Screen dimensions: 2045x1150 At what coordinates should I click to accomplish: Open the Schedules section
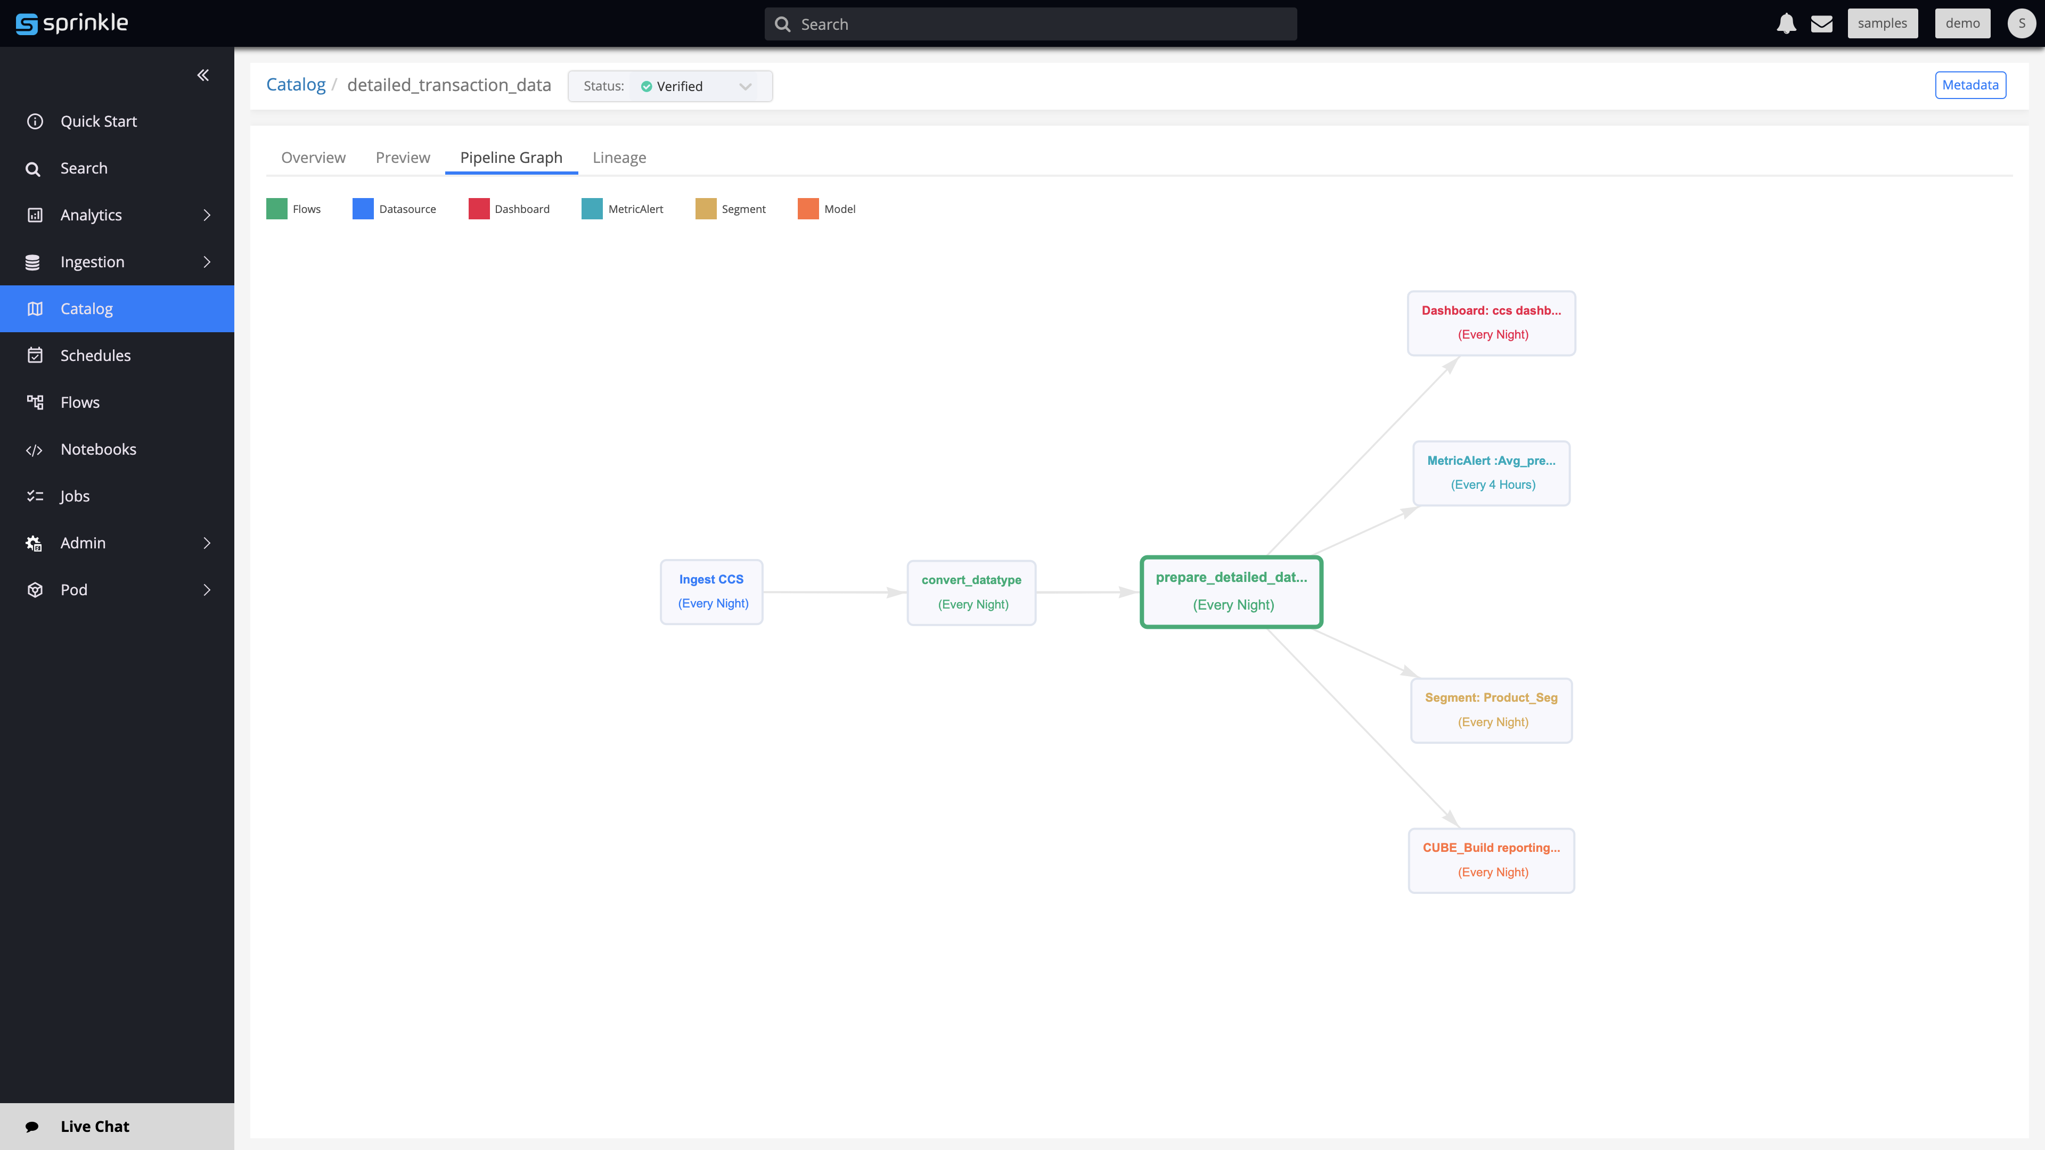[x=96, y=355]
